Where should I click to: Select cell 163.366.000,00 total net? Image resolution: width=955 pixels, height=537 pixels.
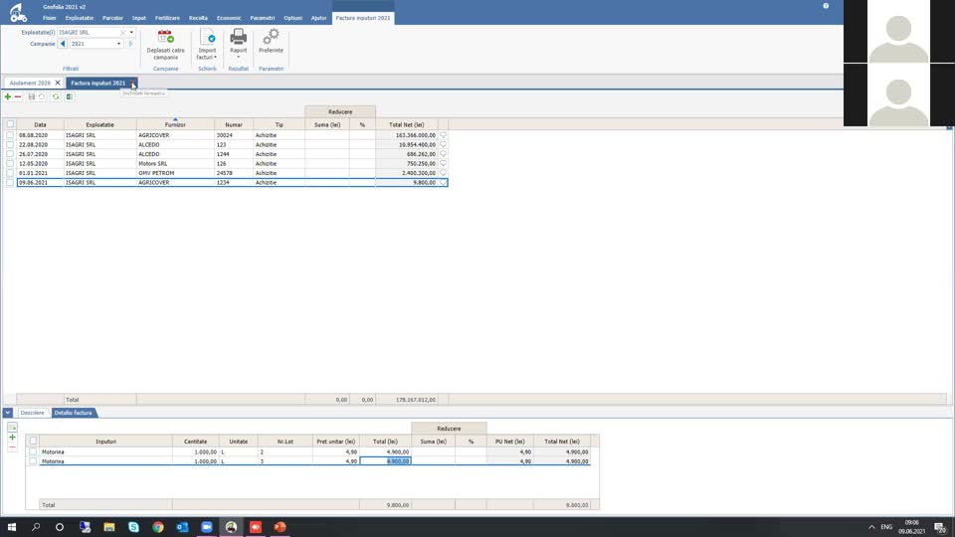pyautogui.click(x=407, y=135)
